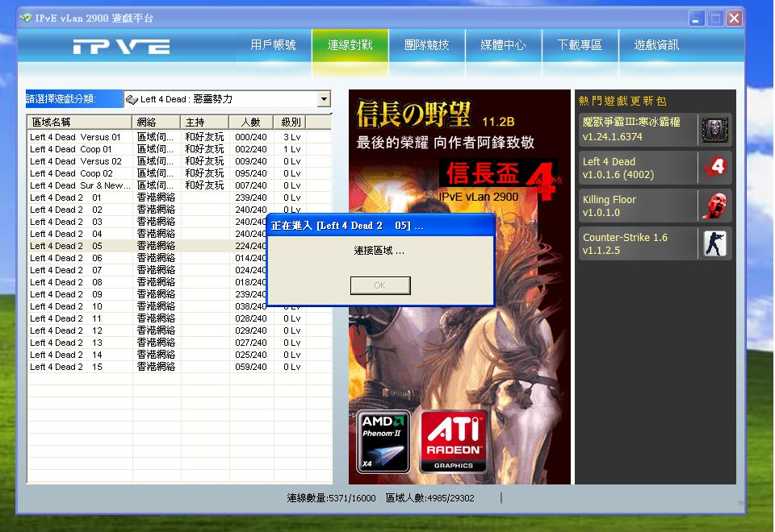The image size is (775, 532).
Task: Click the Killing Floor red face icon
Action: tap(714, 206)
